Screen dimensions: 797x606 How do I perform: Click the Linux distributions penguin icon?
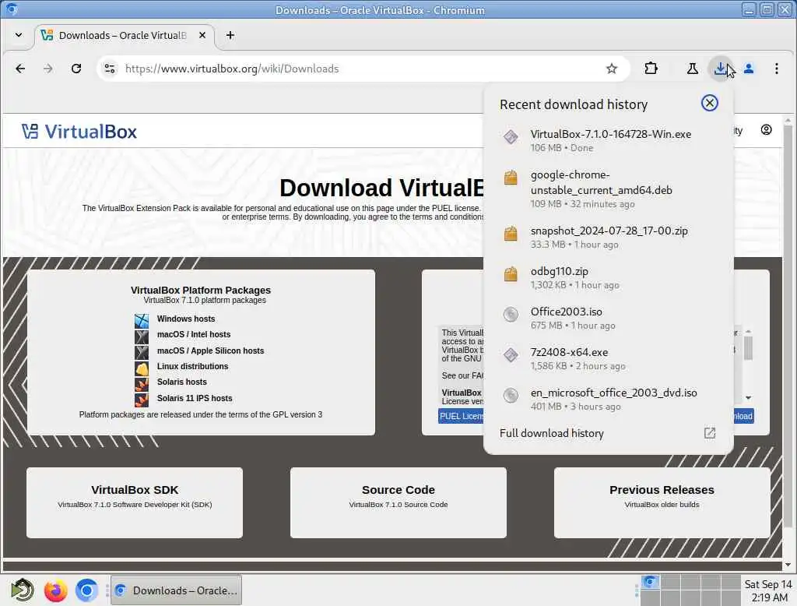point(142,368)
